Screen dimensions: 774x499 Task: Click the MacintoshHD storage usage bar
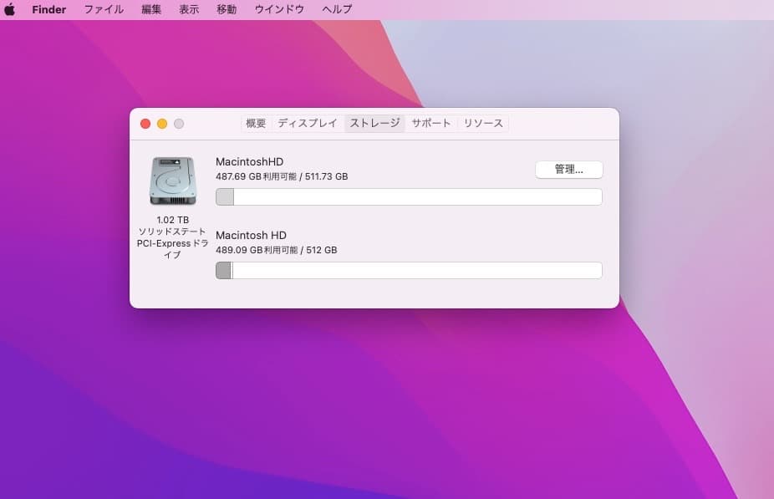tap(408, 196)
